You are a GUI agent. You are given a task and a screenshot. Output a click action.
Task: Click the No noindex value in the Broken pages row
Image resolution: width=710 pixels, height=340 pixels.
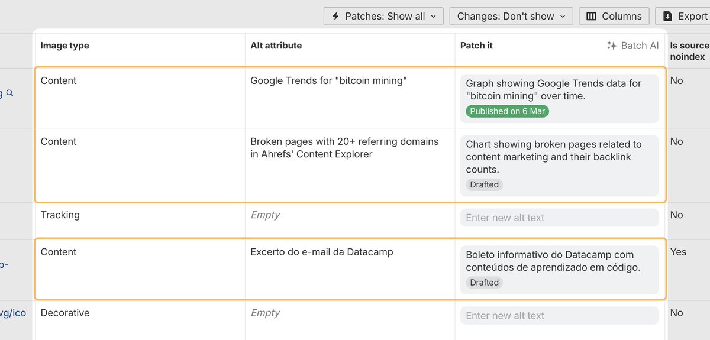(x=676, y=141)
